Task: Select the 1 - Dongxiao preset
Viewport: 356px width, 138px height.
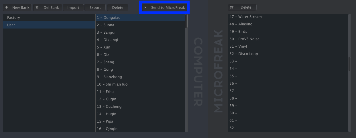Action: (140, 18)
